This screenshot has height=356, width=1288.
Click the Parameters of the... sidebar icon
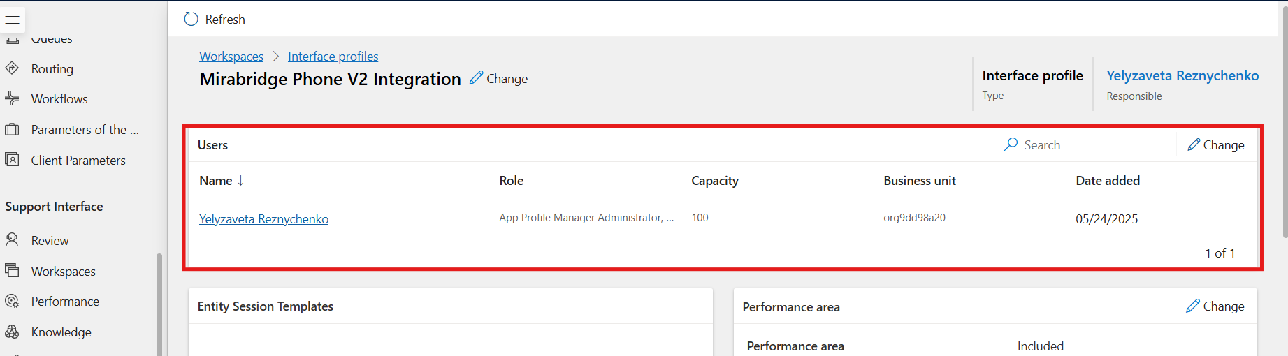12,129
